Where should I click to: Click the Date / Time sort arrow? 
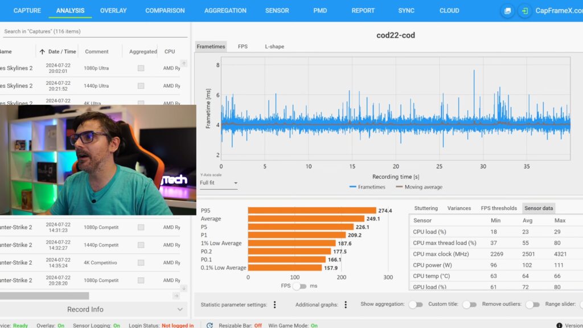point(42,52)
